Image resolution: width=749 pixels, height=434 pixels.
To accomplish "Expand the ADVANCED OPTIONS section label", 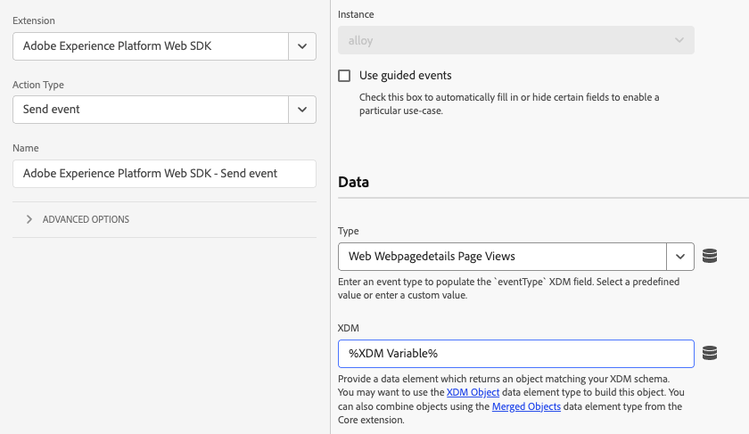I will point(86,219).
